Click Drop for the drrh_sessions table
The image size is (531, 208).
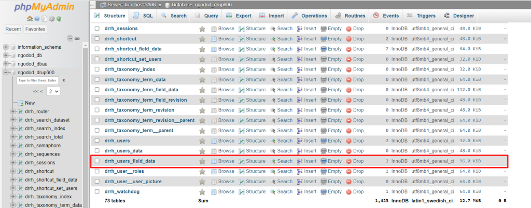point(355,29)
